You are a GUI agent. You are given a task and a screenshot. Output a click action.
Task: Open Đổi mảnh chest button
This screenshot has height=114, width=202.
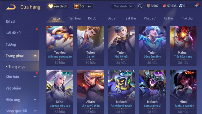(83, 6)
